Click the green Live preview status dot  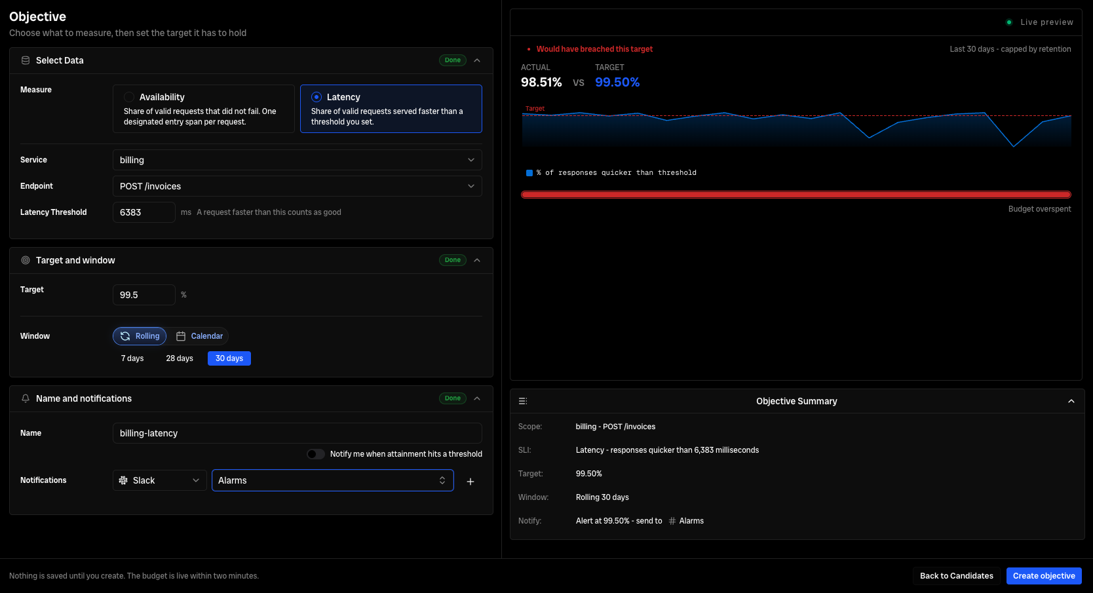pos(1009,22)
